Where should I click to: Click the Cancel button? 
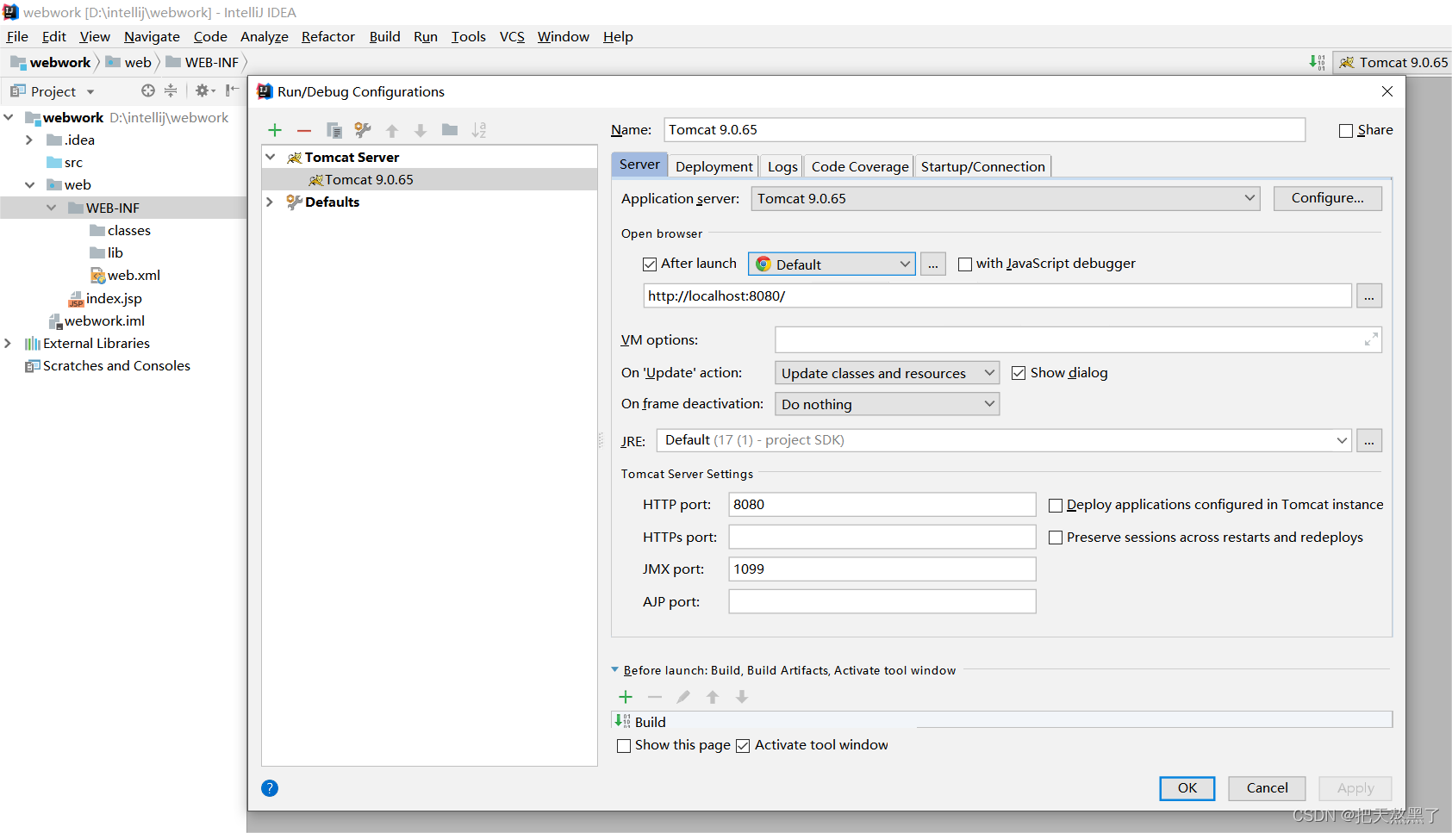click(x=1268, y=788)
